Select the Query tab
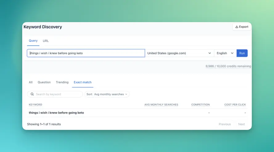Screen dimensions: 274x152 click(x=33, y=41)
